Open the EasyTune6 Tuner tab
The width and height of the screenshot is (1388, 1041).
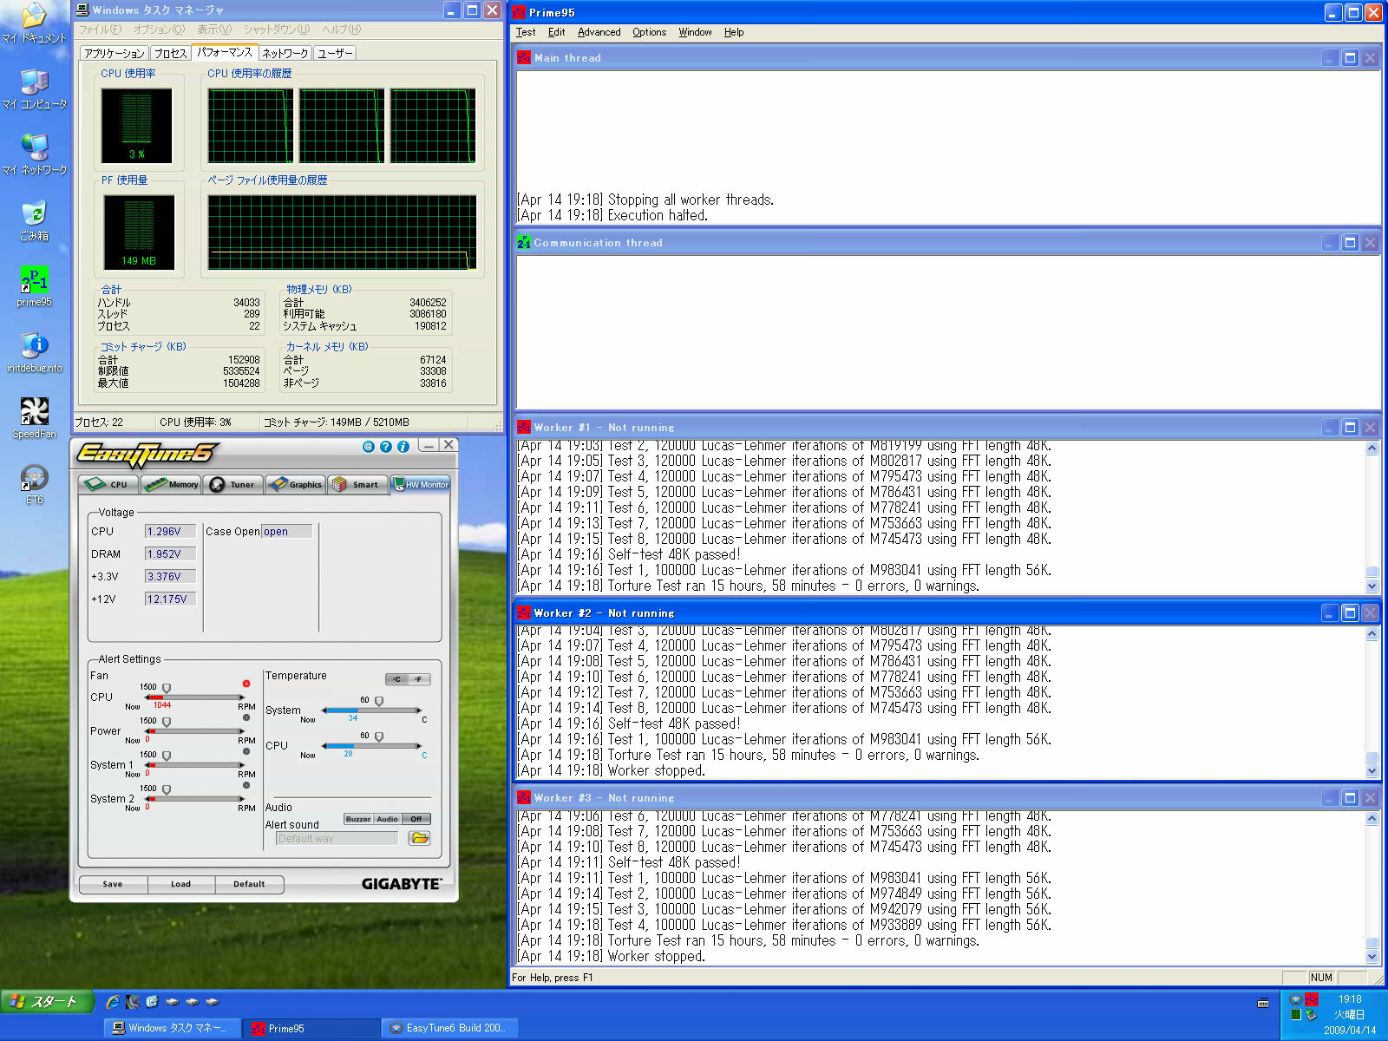233,484
